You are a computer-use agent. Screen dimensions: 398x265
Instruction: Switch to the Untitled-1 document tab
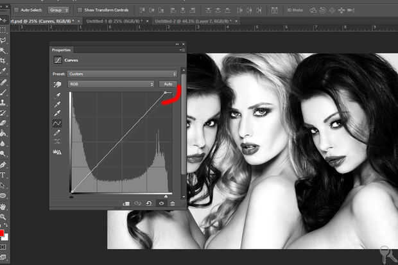pyautogui.click(x=114, y=21)
